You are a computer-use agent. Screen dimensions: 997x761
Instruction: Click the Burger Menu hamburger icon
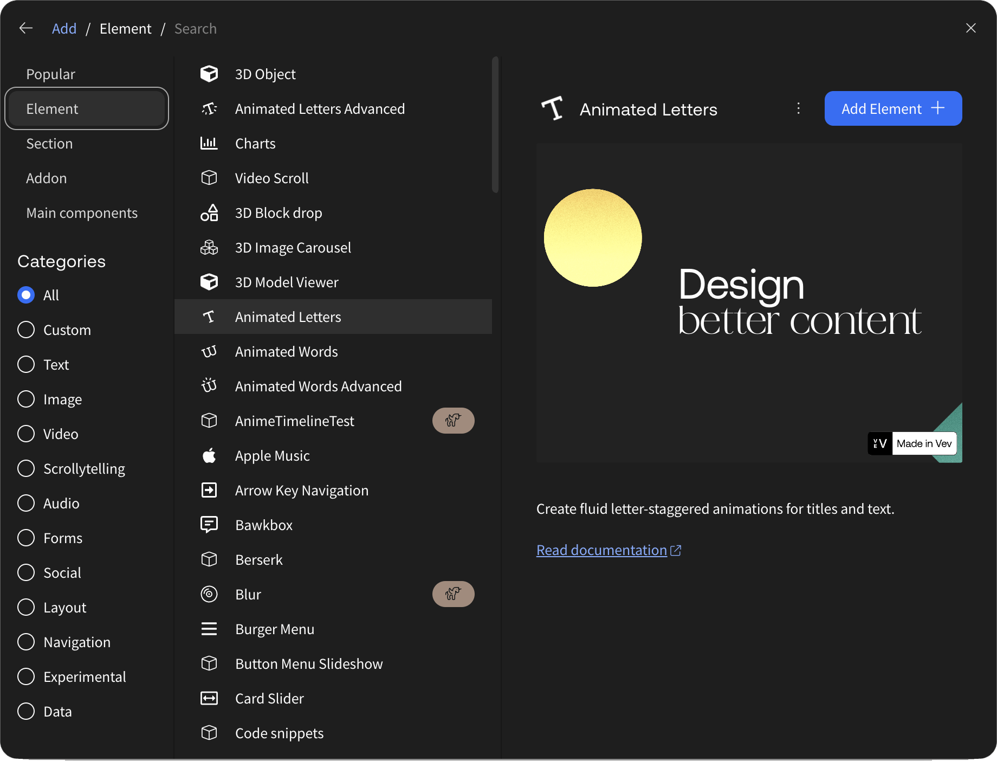point(209,629)
